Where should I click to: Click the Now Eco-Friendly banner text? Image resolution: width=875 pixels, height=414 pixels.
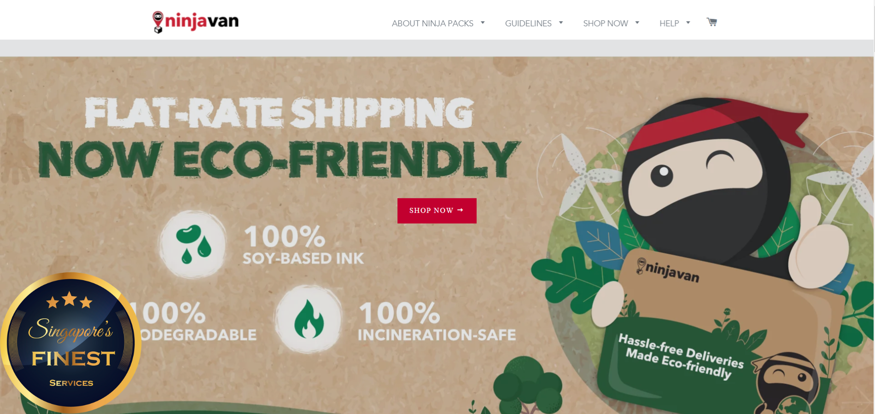point(279,159)
